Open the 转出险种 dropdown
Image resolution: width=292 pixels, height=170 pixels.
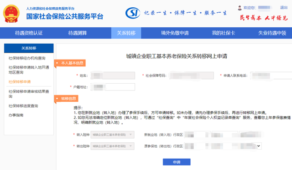[x=112, y=146]
